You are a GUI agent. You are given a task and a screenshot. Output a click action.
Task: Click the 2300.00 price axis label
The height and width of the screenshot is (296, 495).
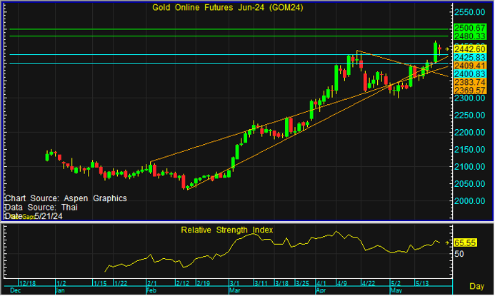point(470,98)
